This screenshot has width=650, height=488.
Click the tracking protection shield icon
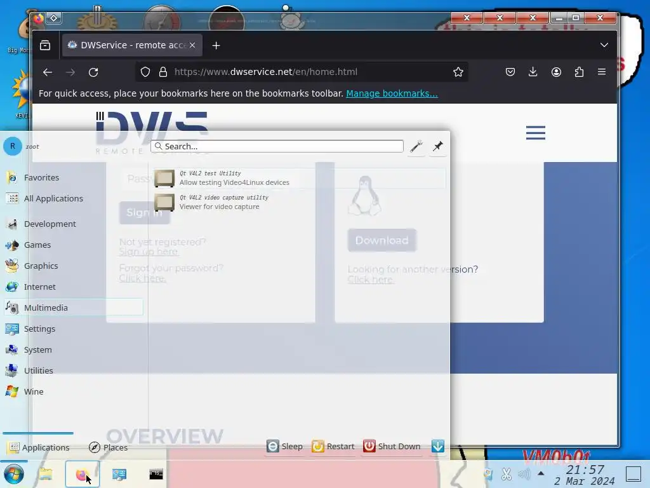(x=145, y=72)
